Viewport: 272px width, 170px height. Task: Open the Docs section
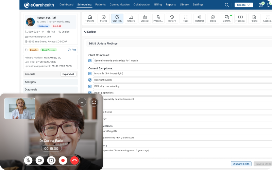pyautogui.click(x=213, y=19)
